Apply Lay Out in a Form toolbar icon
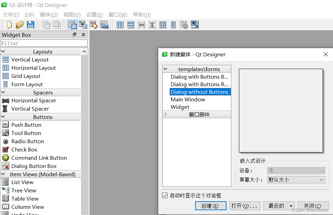This screenshot has width=333, height=215. click(x=173, y=25)
